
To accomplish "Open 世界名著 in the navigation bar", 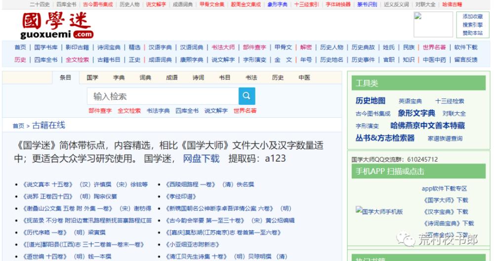I will click(434, 47).
